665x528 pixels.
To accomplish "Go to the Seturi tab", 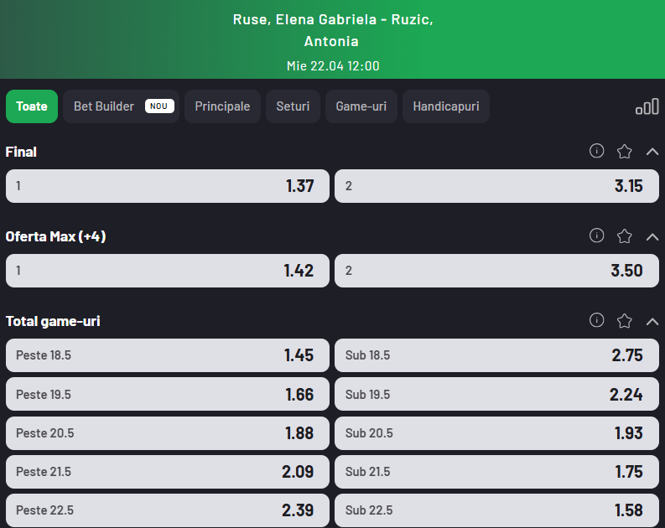I will coord(293,106).
